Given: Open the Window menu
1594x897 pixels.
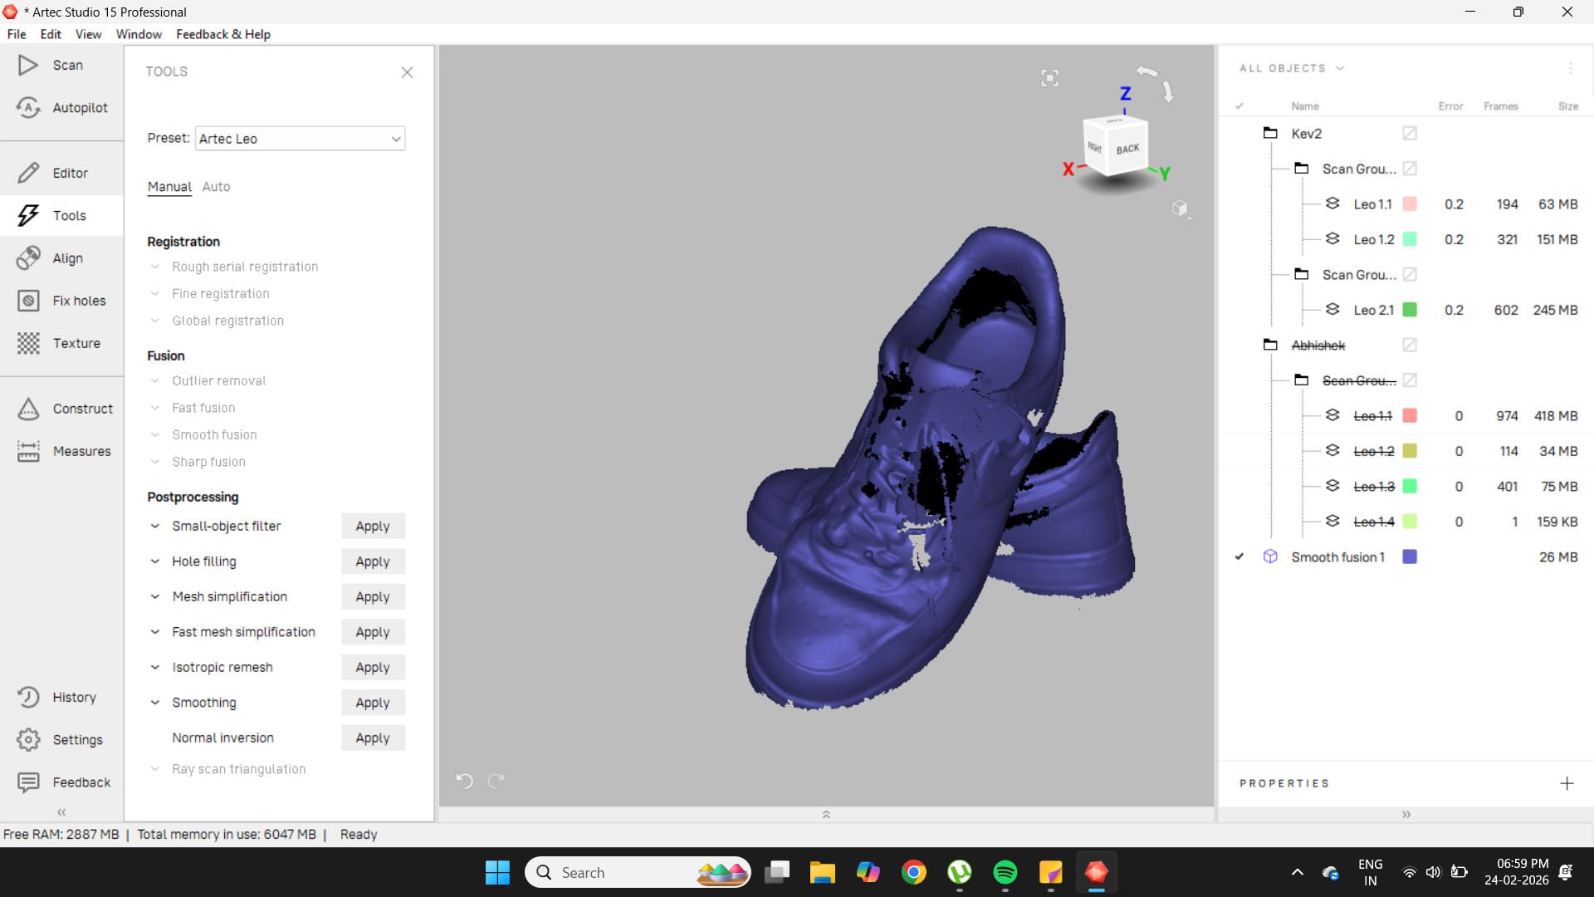Looking at the screenshot, I should 139,34.
